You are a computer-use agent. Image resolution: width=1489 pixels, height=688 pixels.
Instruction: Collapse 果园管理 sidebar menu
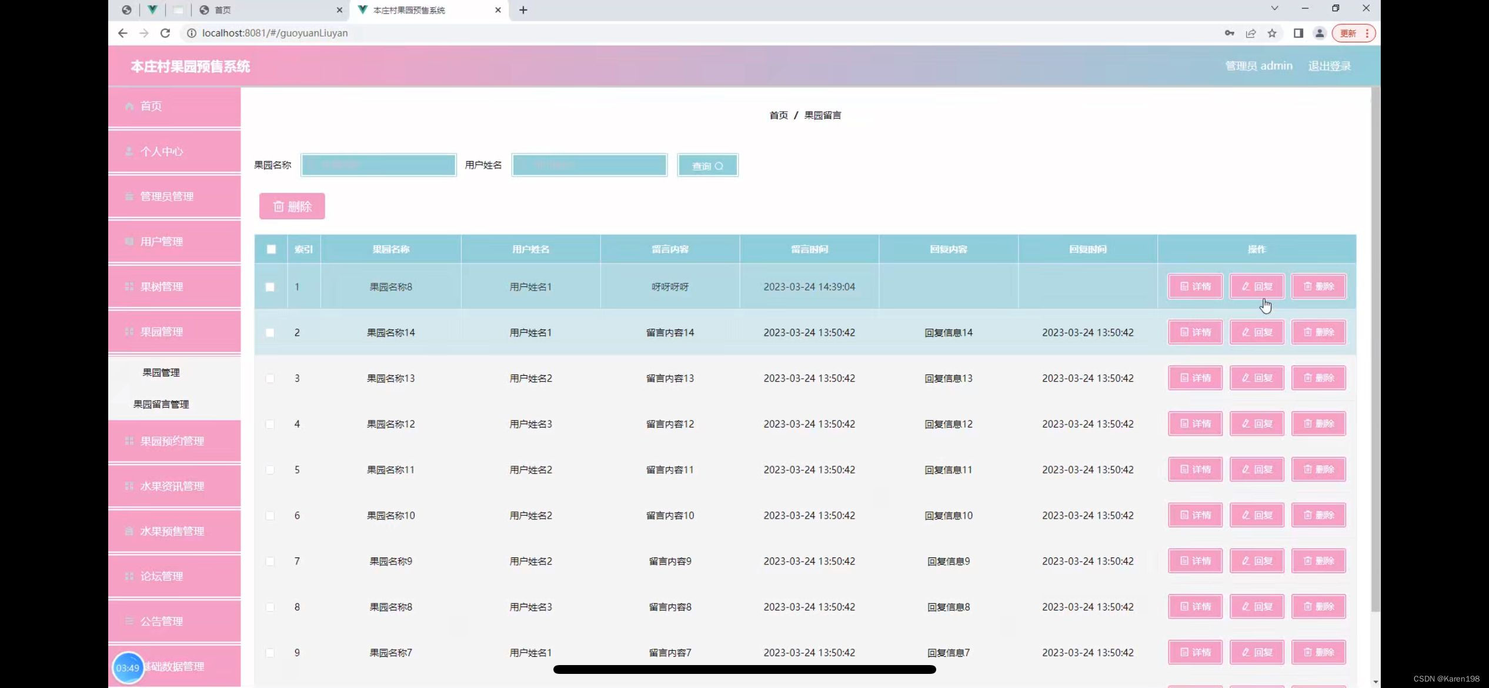click(x=174, y=332)
